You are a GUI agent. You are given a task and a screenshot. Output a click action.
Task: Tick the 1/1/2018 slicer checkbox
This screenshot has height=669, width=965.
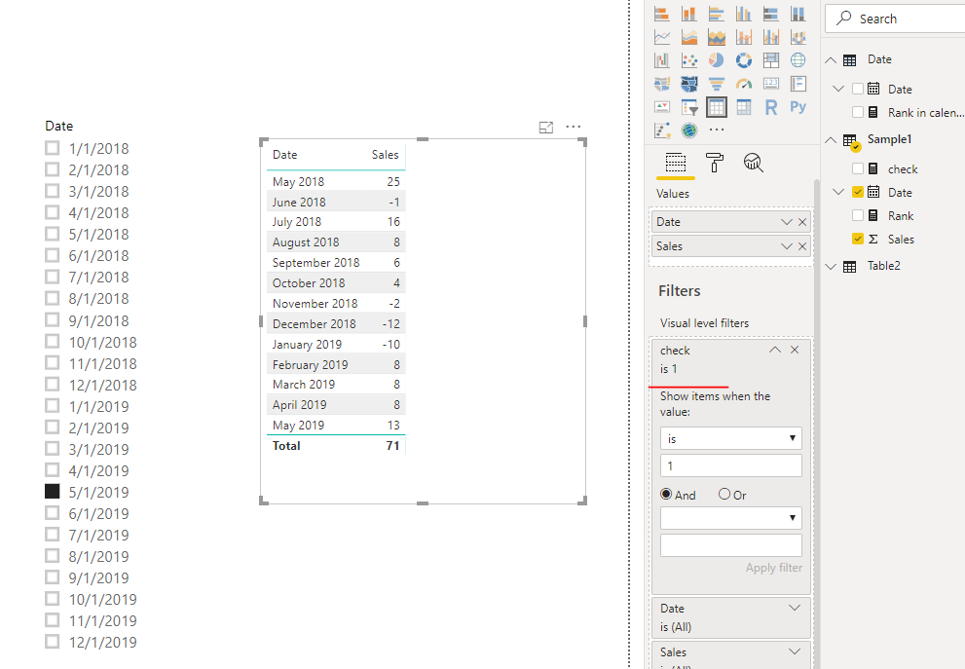(53, 148)
